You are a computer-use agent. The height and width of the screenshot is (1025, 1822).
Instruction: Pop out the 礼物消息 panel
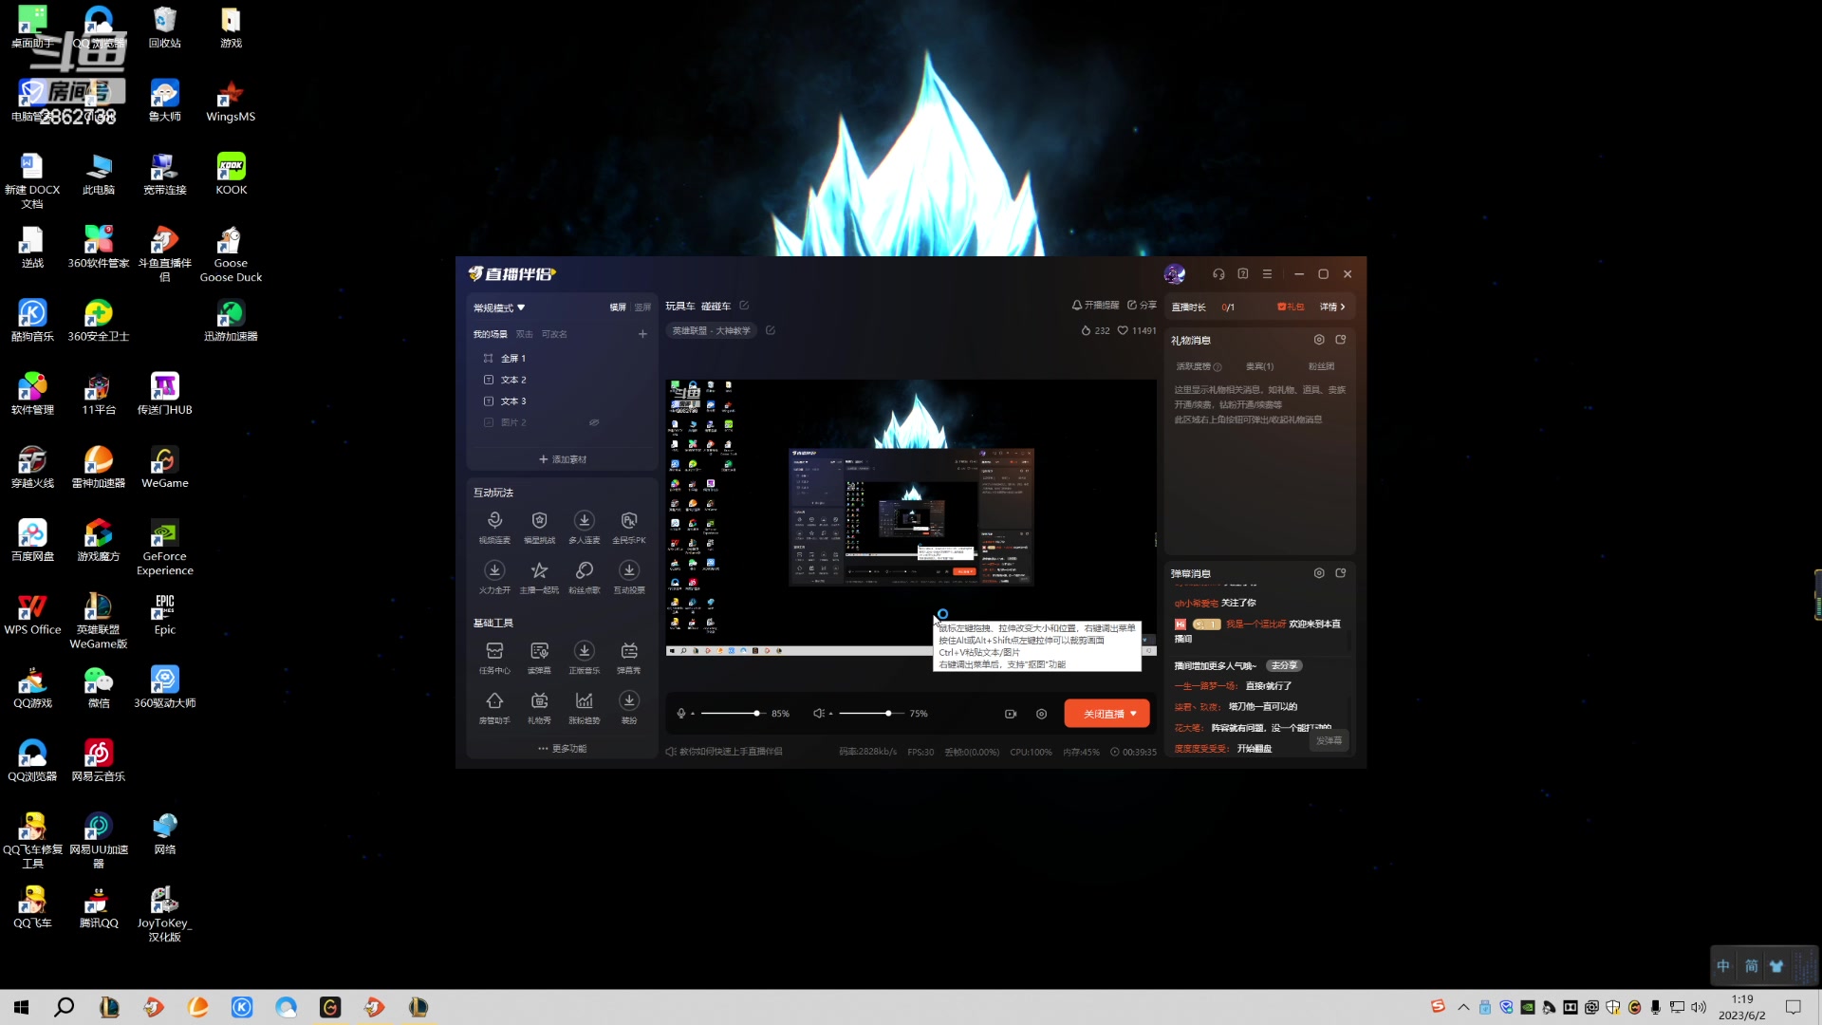click(x=1341, y=340)
